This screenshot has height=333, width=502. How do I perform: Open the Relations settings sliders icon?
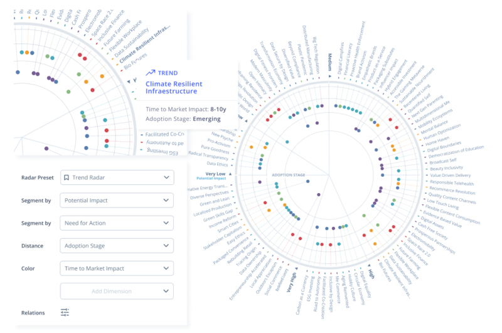point(65,312)
